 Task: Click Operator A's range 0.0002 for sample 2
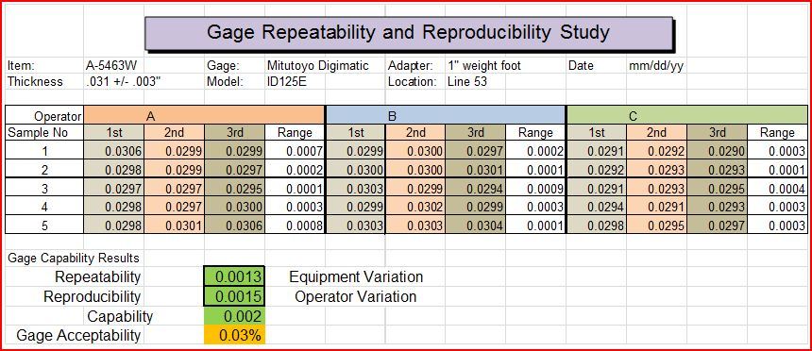pyautogui.click(x=295, y=169)
